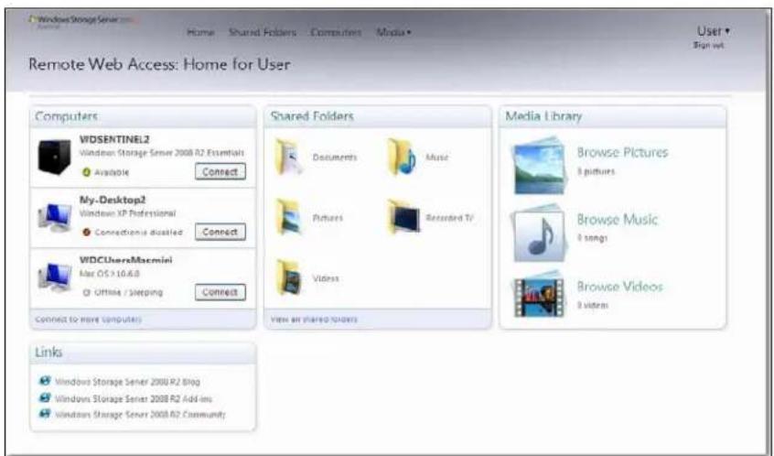
Task: Click the icon beside R2 Blog link
Action: [45, 381]
